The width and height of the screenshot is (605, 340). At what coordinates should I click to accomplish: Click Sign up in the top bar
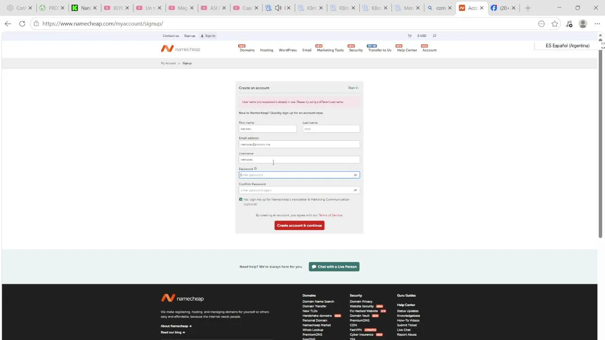[190, 36]
